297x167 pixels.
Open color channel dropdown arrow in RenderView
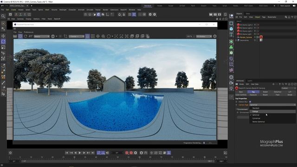[x=57, y=36]
